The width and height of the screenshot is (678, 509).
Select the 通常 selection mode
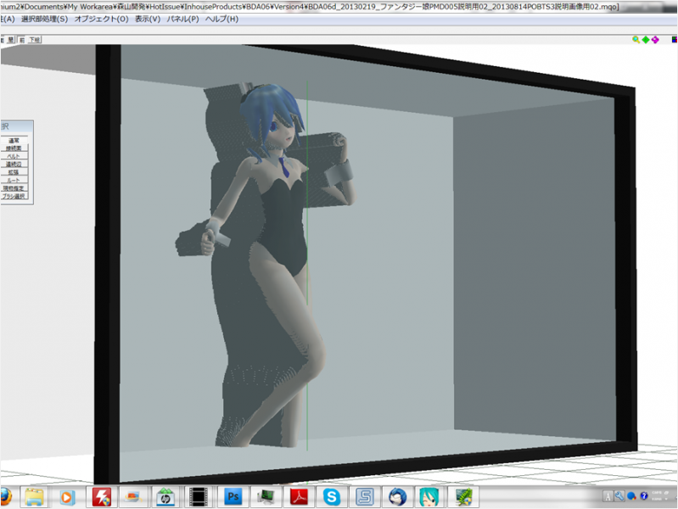pos(14,141)
